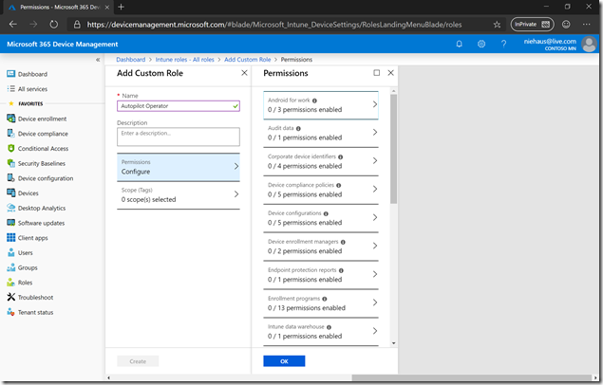Close the Add Custom Role blade
Viewport: 603px width, 385px height.
(244, 73)
